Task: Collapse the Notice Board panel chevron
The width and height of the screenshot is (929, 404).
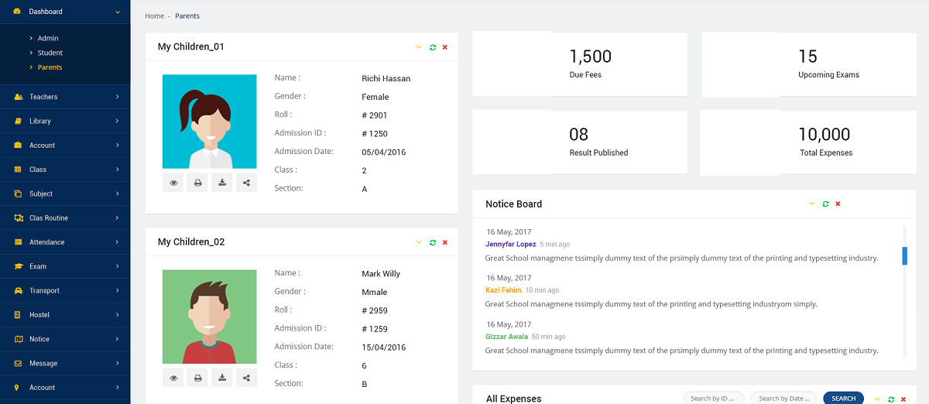Action: click(x=812, y=204)
